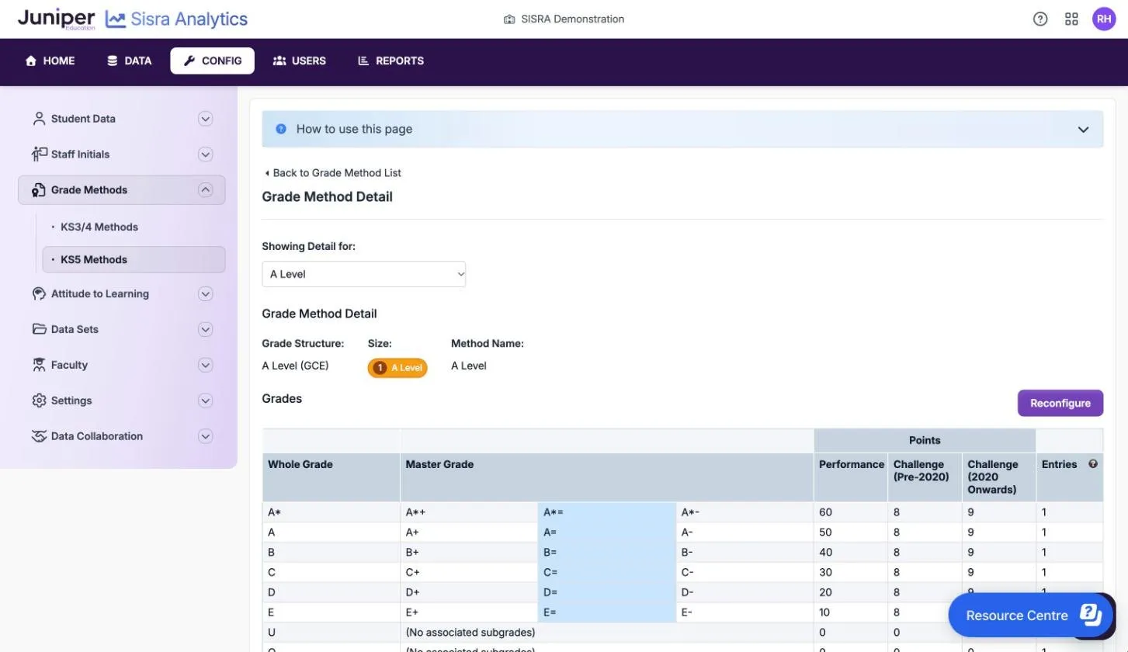
Task: Click the A*= master grade cell
Action: [607, 512]
